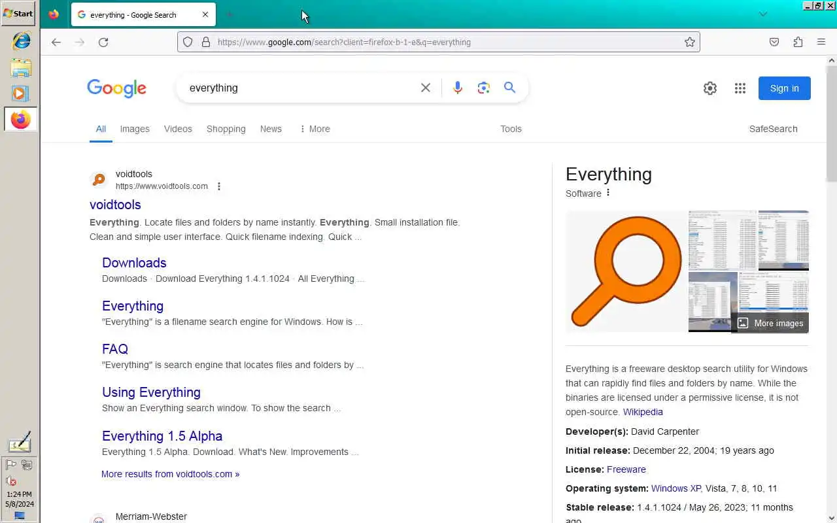Click the shield tracking protection icon

(x=188, y=42)
